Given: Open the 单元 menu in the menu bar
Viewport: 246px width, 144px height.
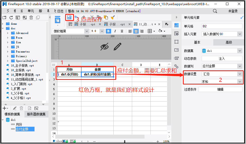Looking at the screenshot, I should 31,11.
